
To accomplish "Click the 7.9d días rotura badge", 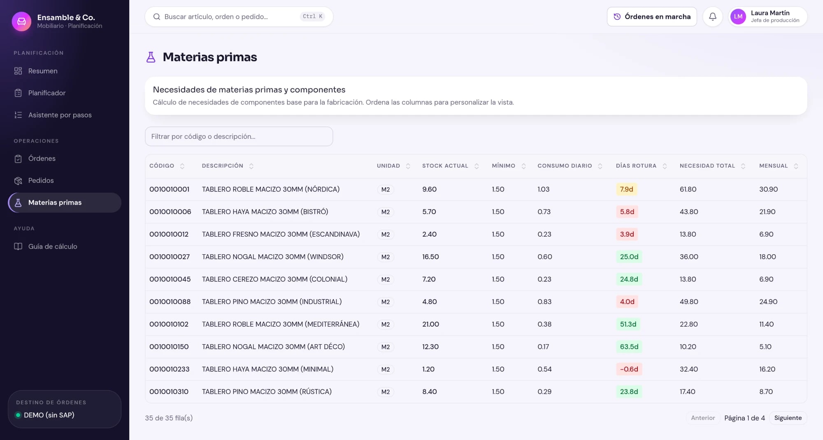I will pos(626,189).
